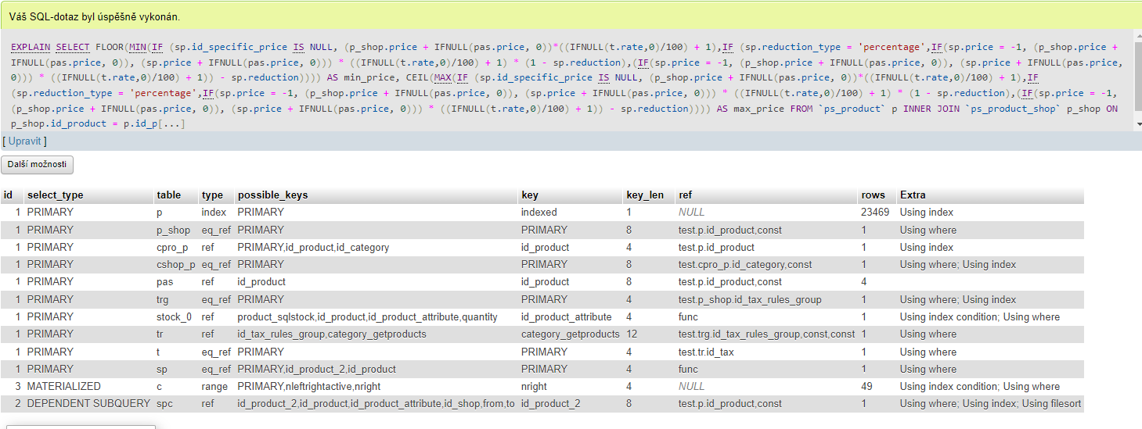The height and width of the screenshot is (429, 1142).
Task: Select the rows value 23469
Action: click(874, 213)
